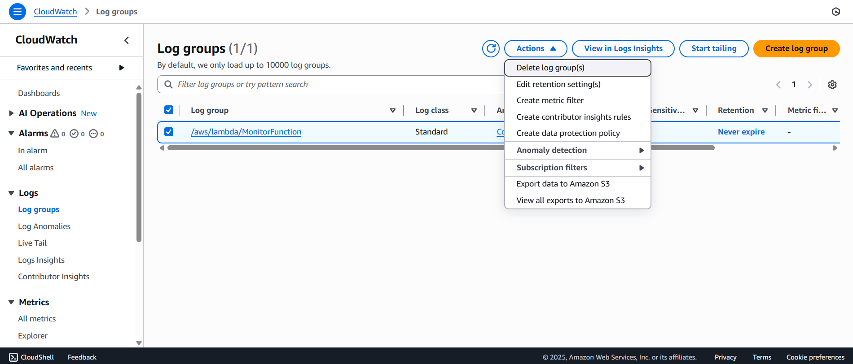This screenshot has height=364, width=853.
Task: Click the CloudShell terminal icon
Action: point(13,357)
